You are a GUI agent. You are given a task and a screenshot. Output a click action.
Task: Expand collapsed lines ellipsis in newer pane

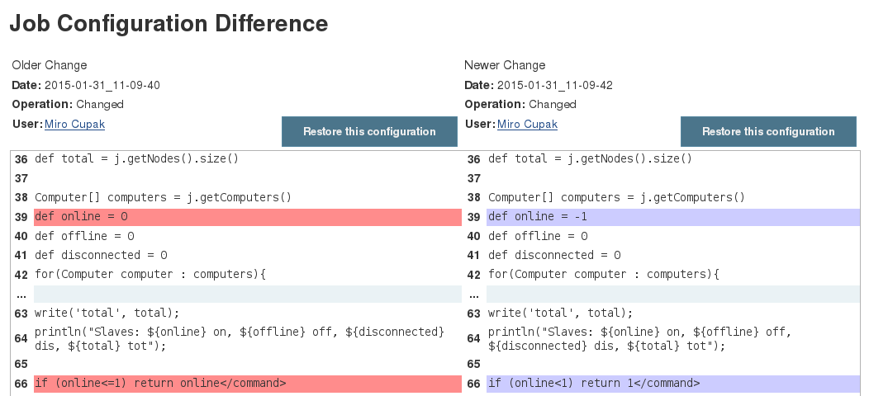click(473, 295)
